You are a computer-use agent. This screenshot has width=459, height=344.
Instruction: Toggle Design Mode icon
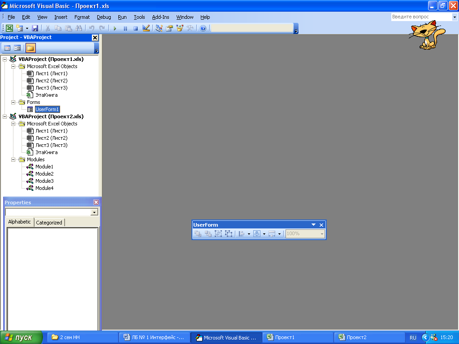click(x=146, y=28)
